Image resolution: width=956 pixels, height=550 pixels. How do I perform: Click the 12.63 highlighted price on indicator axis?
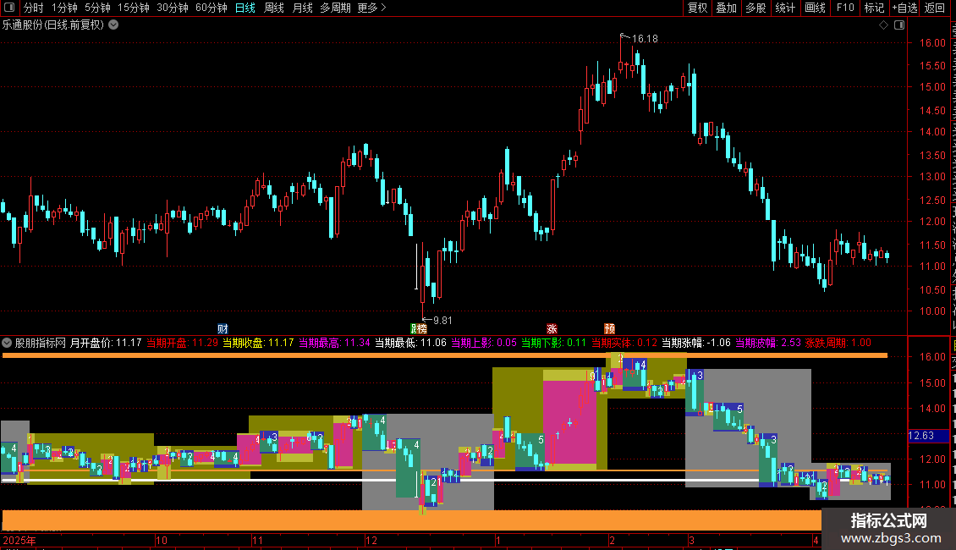[929, 436]
